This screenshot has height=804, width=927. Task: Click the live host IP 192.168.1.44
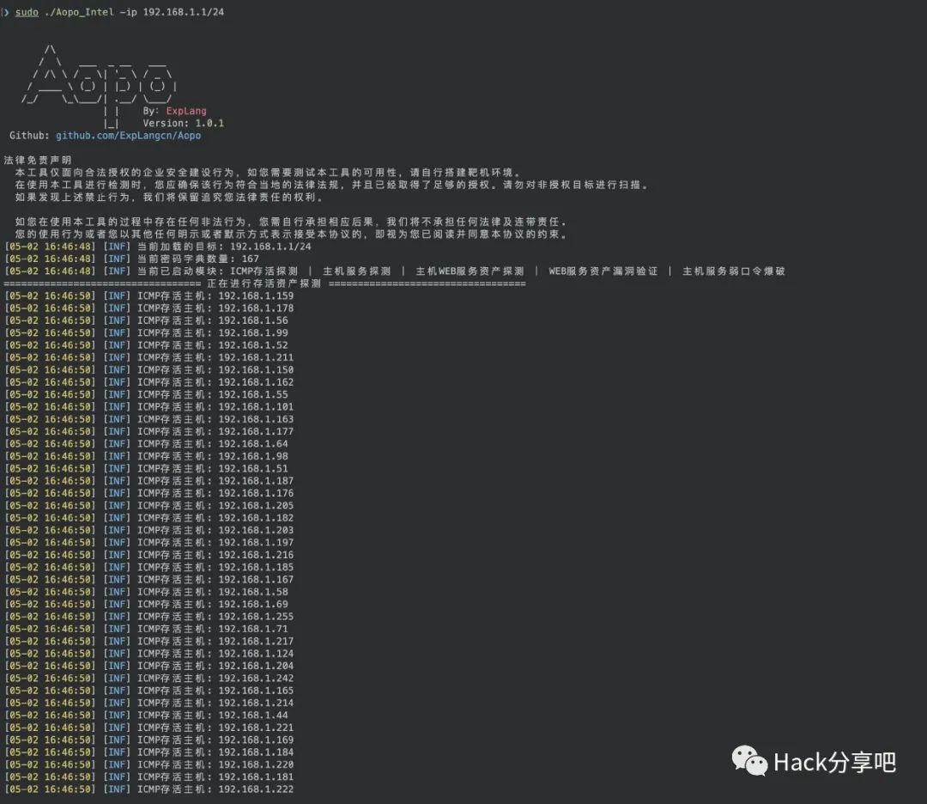click(x=252, y=716)
